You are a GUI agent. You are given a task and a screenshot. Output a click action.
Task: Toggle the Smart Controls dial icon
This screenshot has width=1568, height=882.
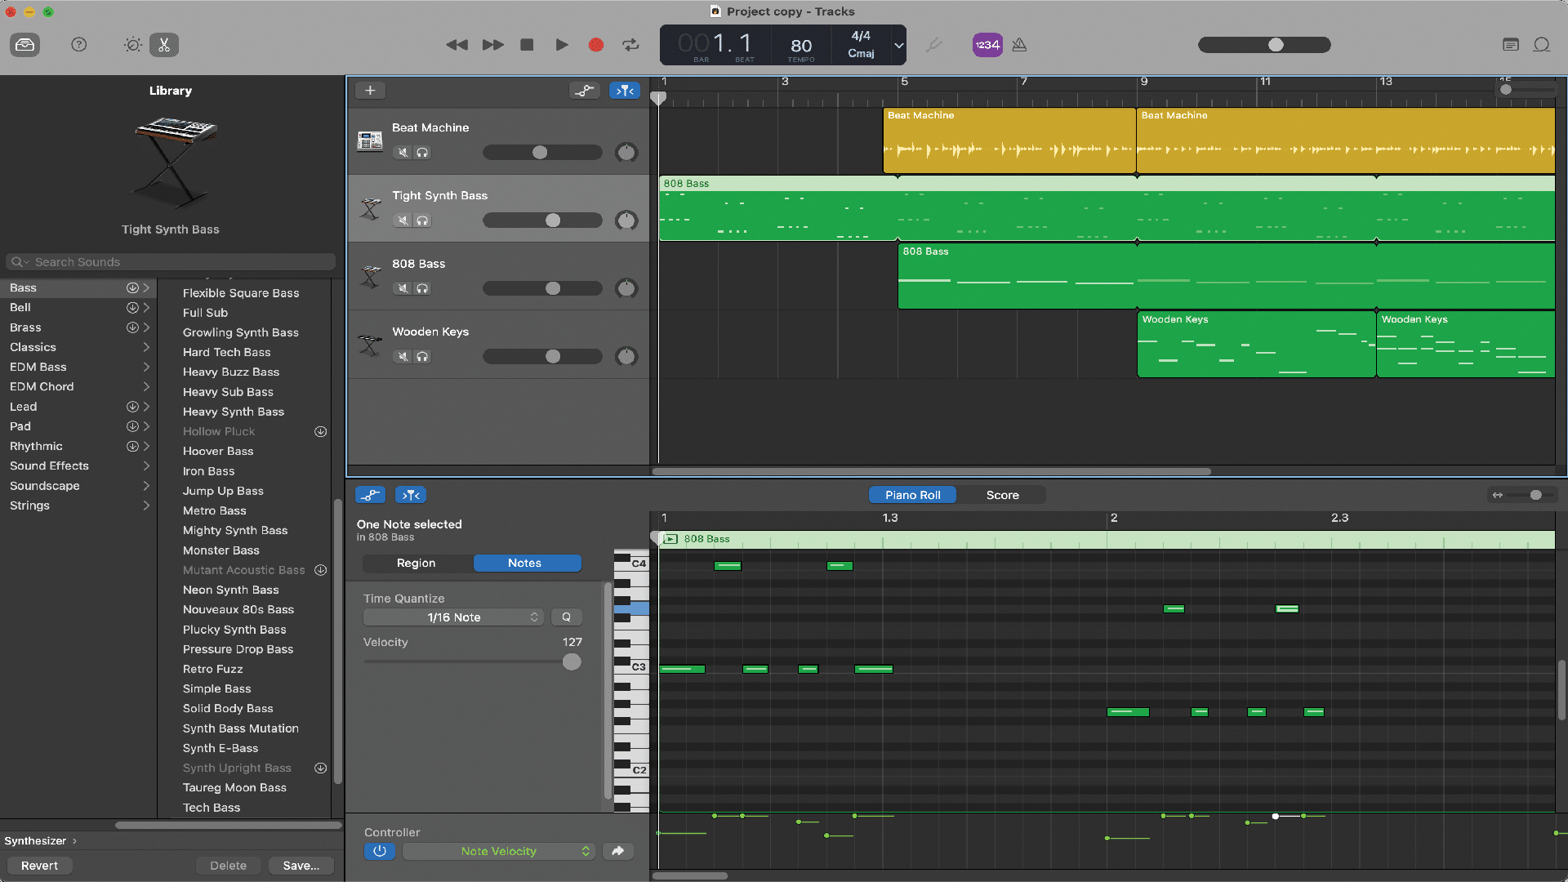[x=132, y=45]
